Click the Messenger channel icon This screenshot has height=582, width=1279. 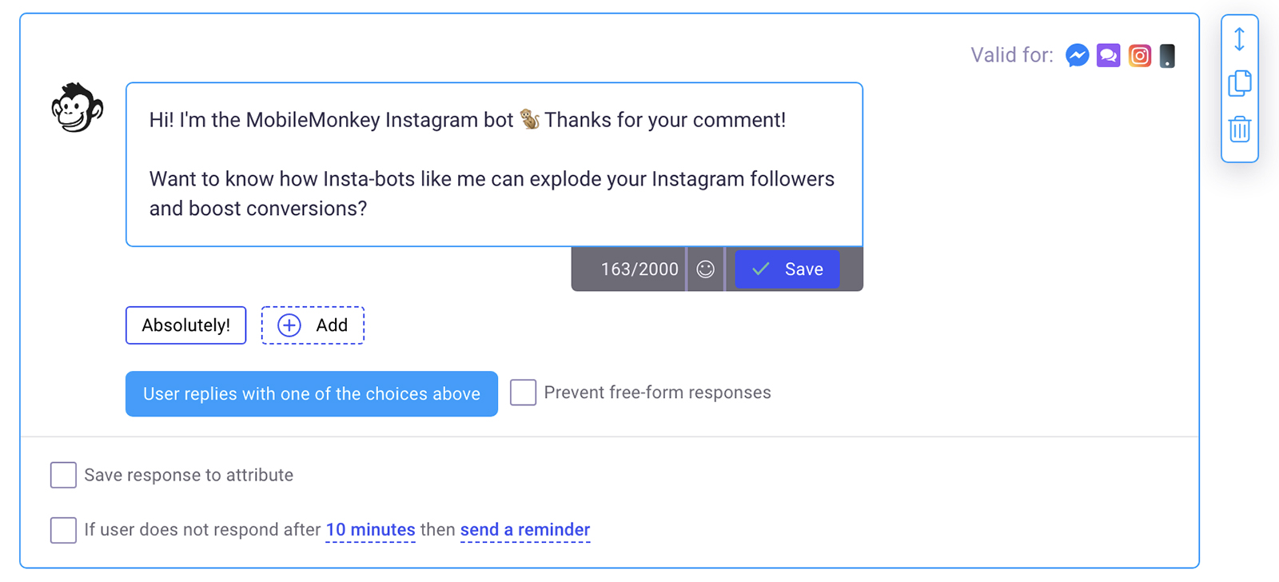click(1077, 55)
